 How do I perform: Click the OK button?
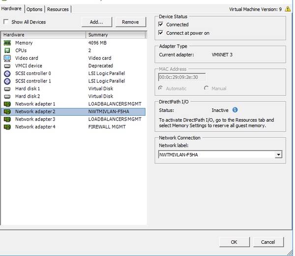point(234,242)
